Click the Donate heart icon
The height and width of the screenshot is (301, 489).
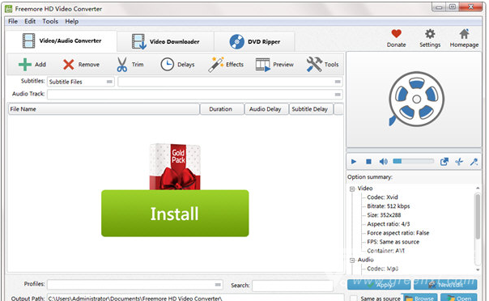(397, 33)
